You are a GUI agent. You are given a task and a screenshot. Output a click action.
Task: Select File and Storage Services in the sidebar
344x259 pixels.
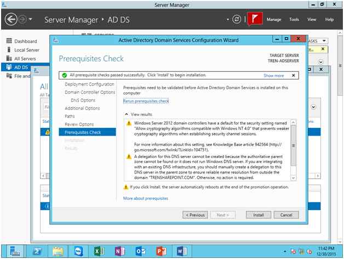[22, 76]
